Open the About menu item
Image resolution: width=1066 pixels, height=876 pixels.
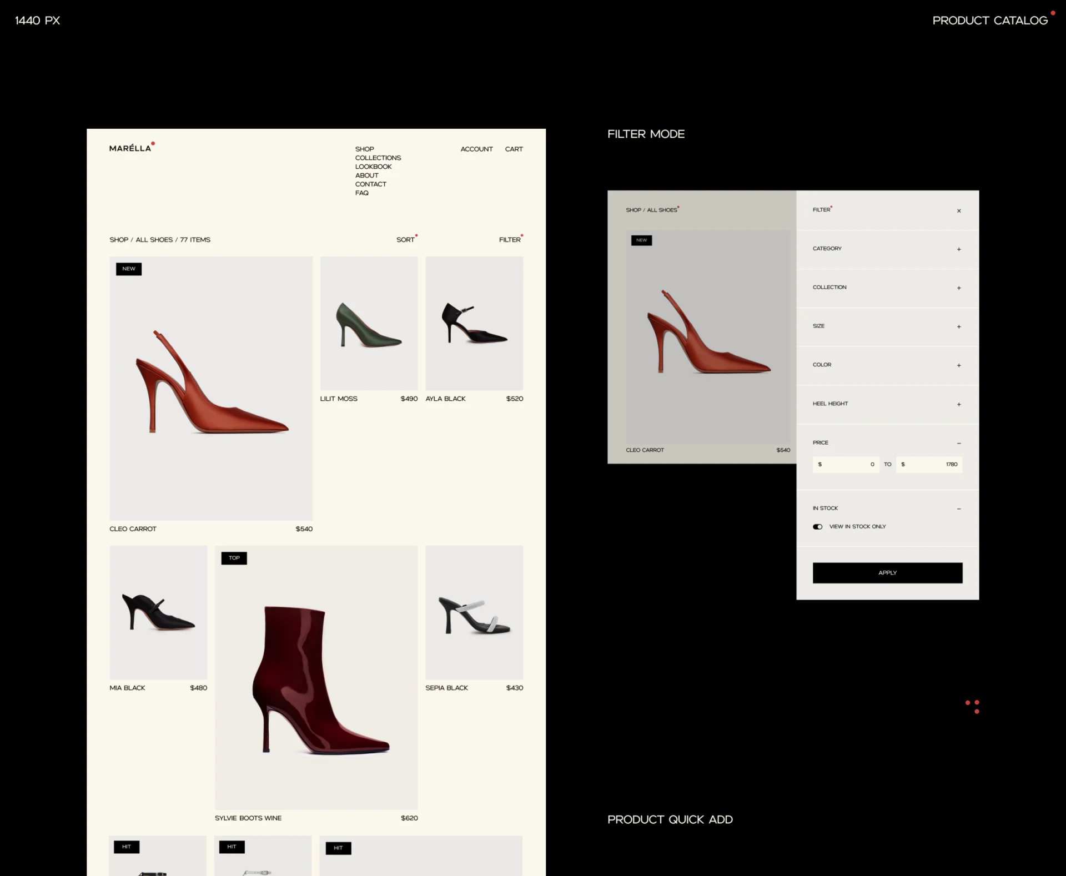point(366,175)
